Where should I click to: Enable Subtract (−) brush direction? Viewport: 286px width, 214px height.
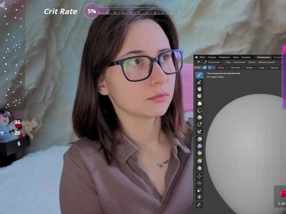(214, 67)
